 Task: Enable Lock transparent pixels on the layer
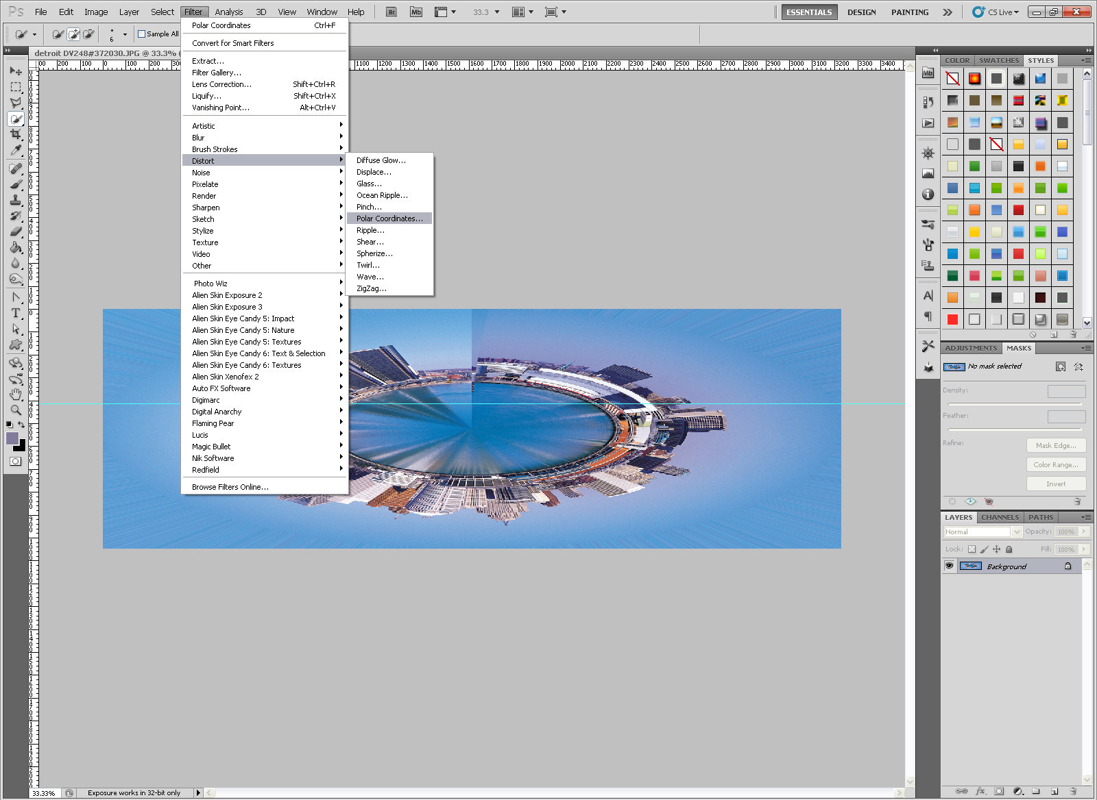tap(972, 549)
